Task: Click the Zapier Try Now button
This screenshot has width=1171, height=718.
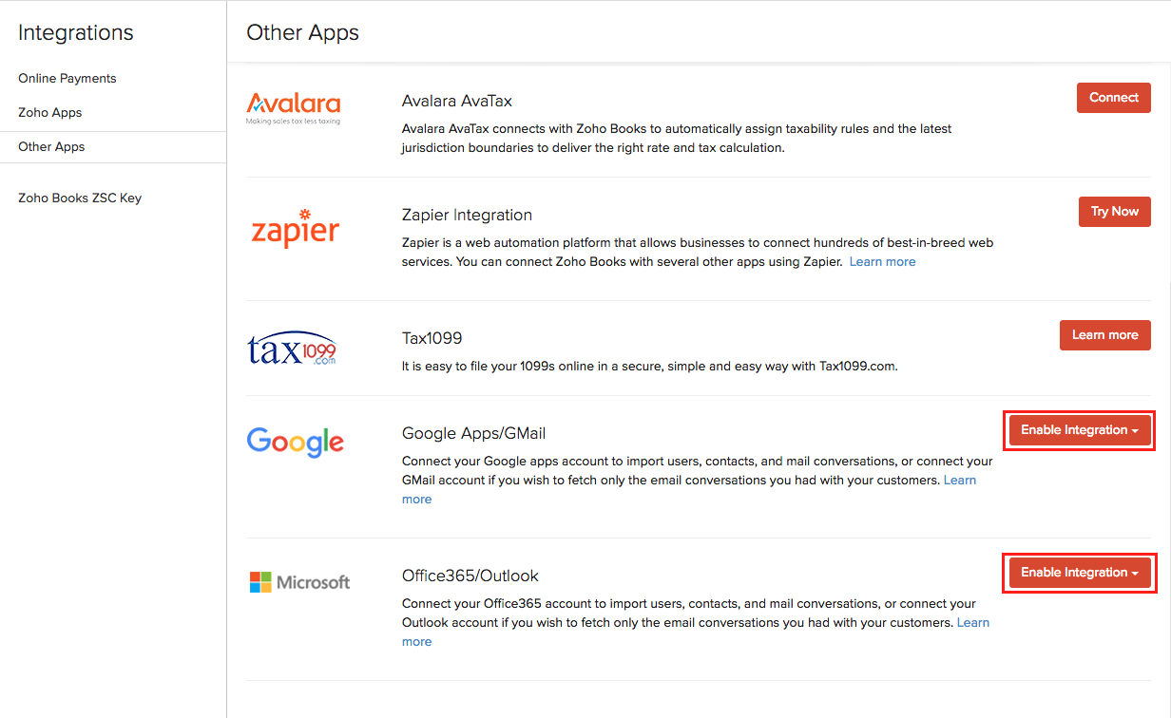Action: click(1114, 212)
